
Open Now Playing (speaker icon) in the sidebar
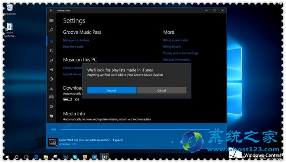pos(51,69)
